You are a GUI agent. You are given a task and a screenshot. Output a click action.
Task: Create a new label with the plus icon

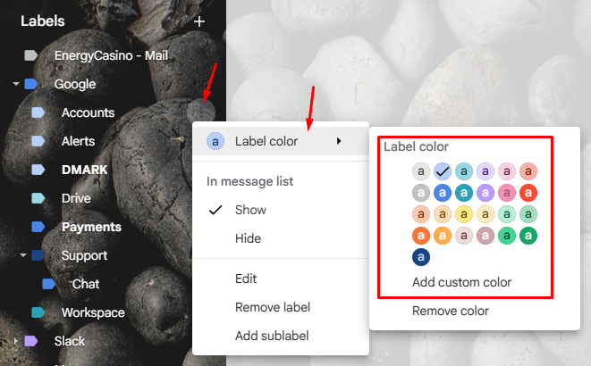(x=199, y=21)
